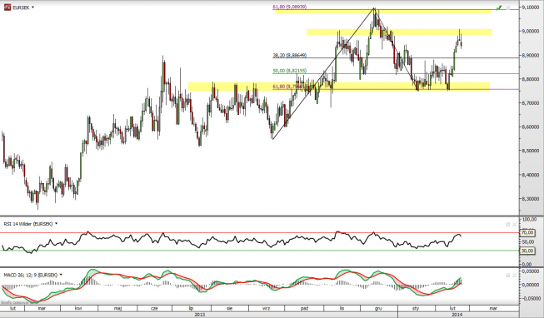Click the 'sie' month on time axis

(229, 308)
